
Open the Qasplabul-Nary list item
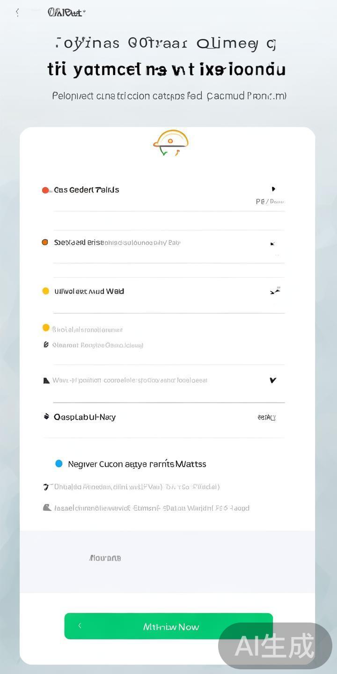pyautogui.click(x=85, y=417)
